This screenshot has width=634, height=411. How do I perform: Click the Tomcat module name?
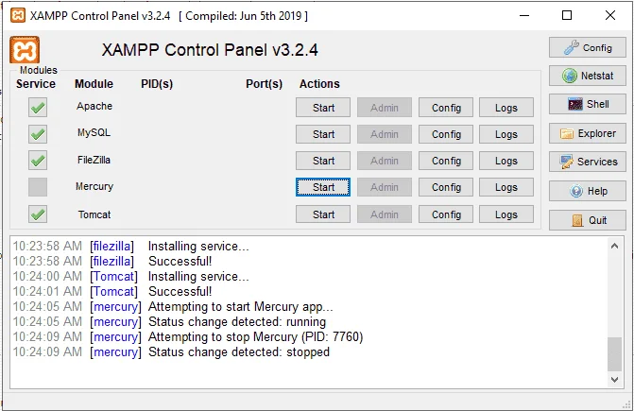(94, 214)
